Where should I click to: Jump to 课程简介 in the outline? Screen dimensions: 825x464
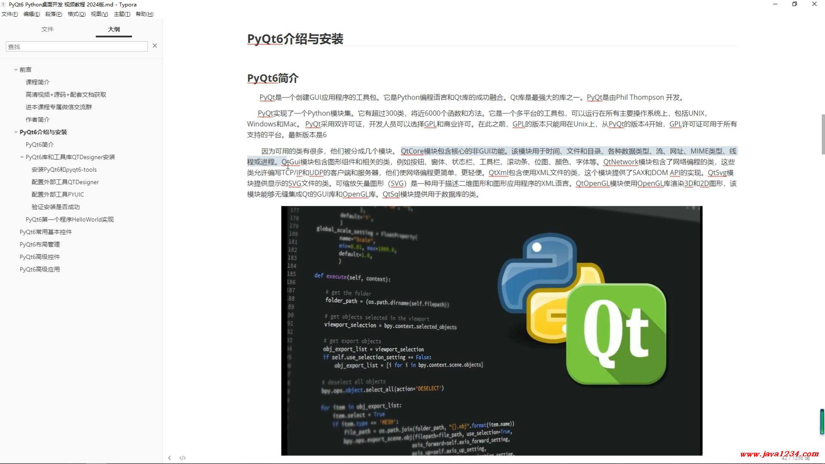[37, 82]
